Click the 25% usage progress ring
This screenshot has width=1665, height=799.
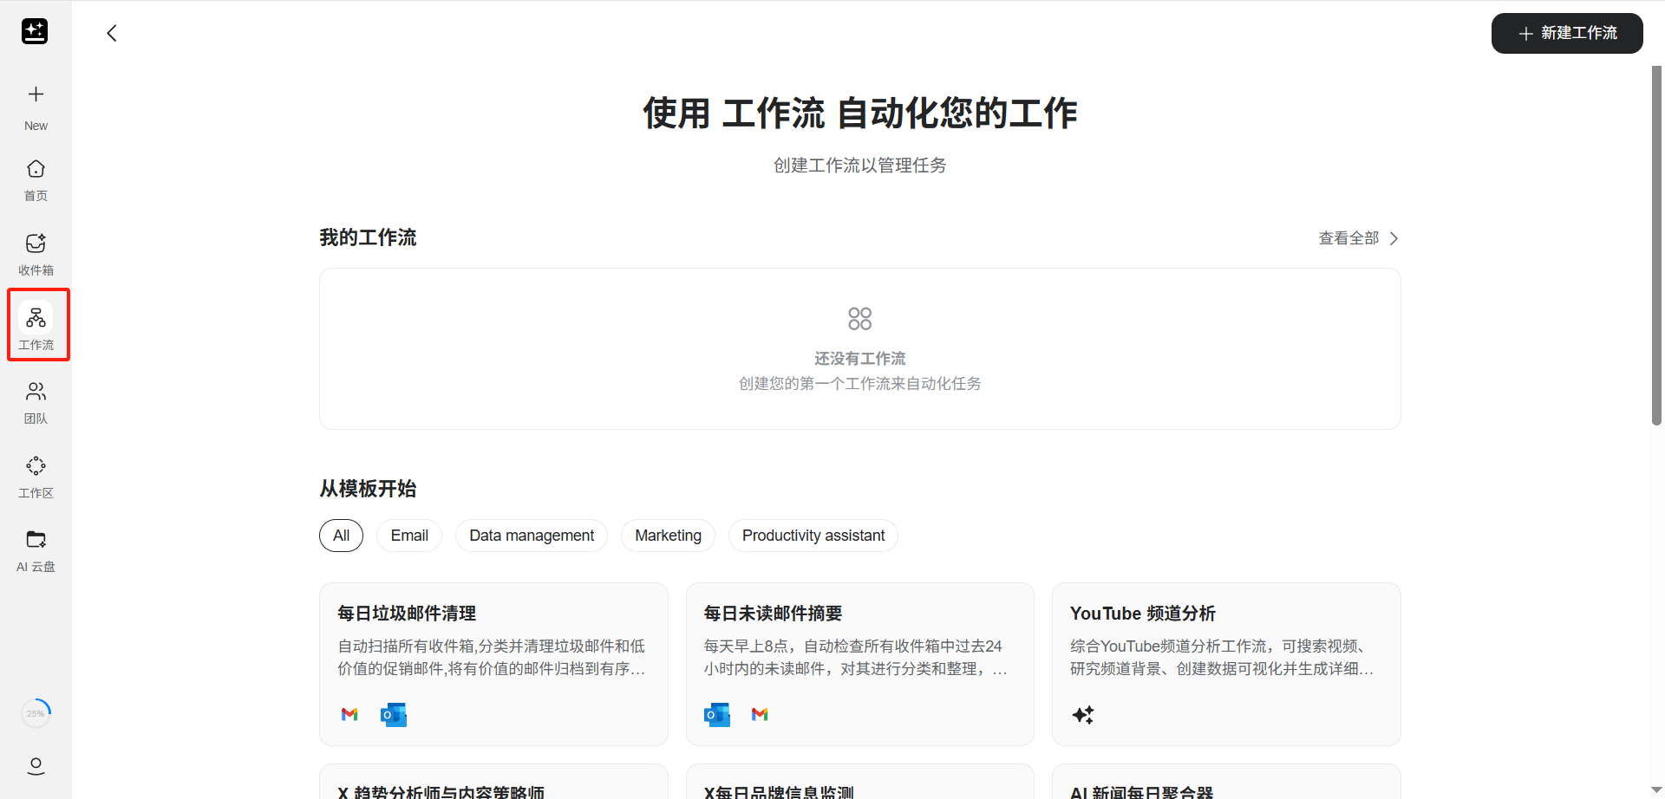pyautogui.click(x=36, y=713)
